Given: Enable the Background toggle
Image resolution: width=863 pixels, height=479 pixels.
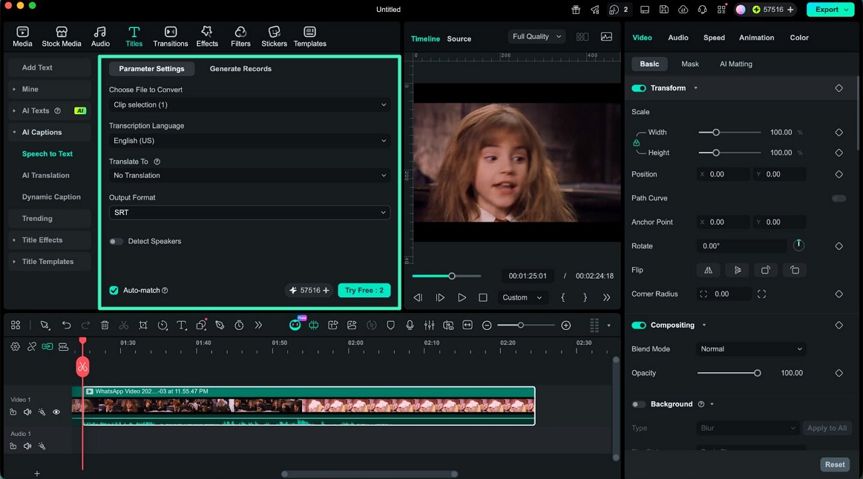Looking at the screenshot, I should point(639,404).
